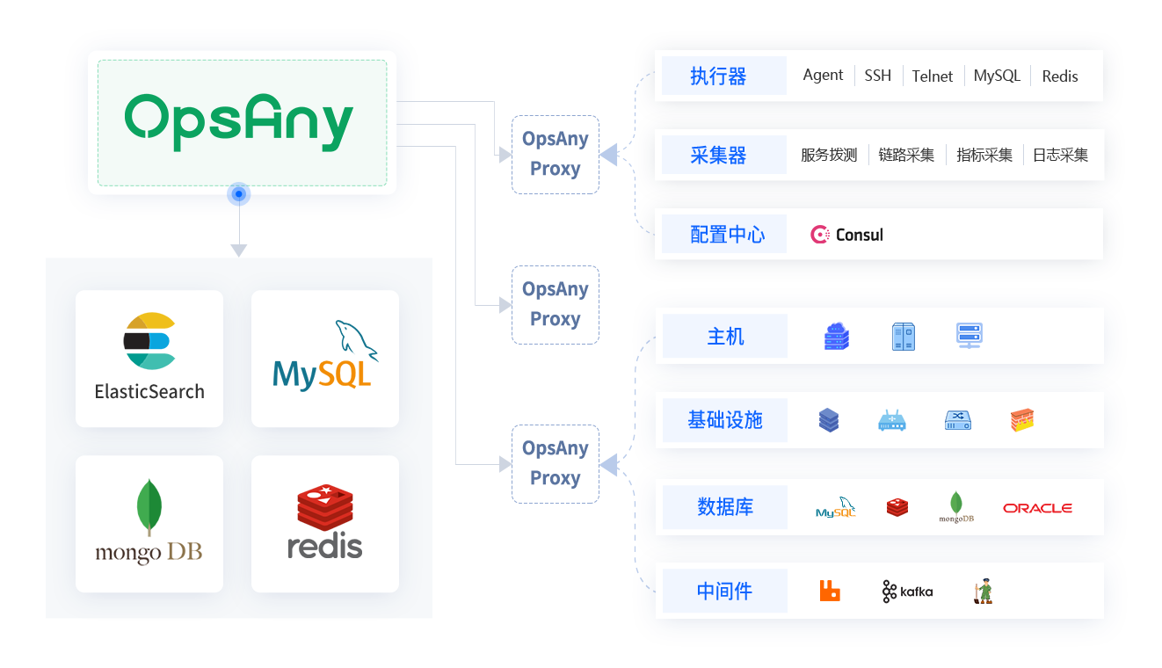
Task: Click the Consul logo in 配置中心 row
Action: tap(846, 235)
